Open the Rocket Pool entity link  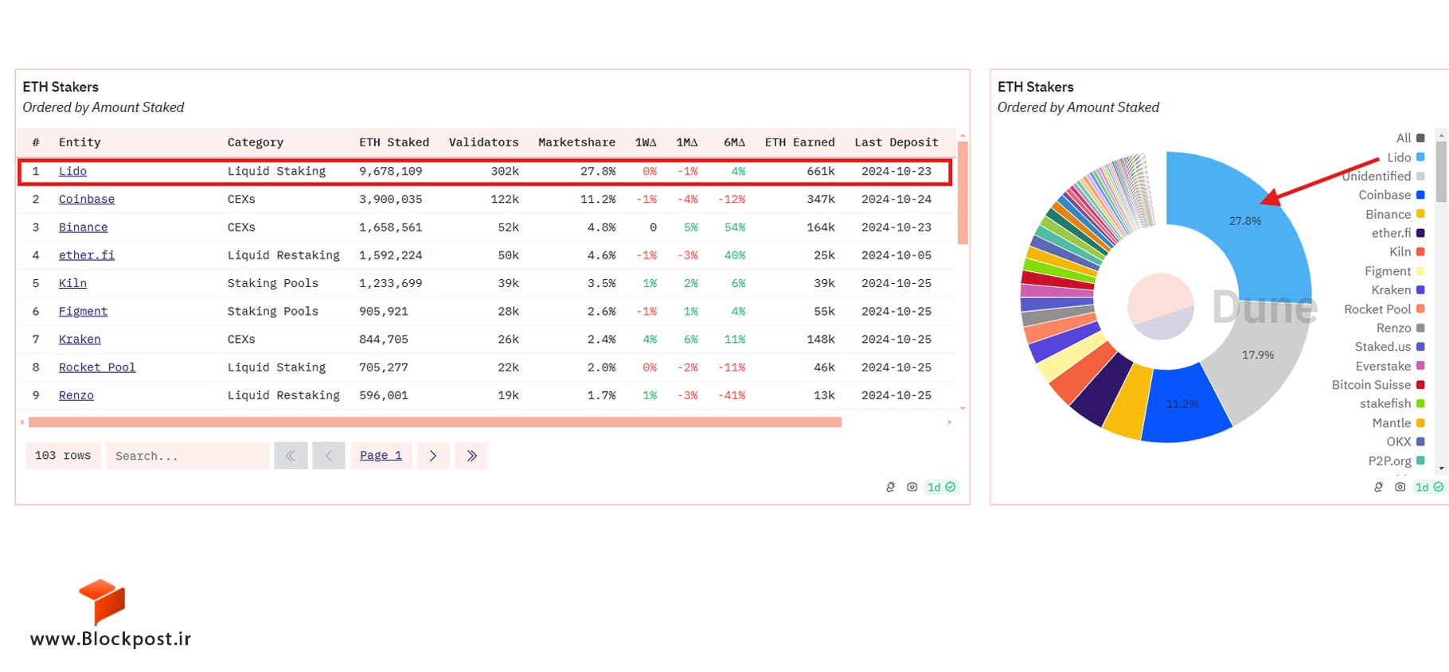pyautogui.click(x=97, y=367)
